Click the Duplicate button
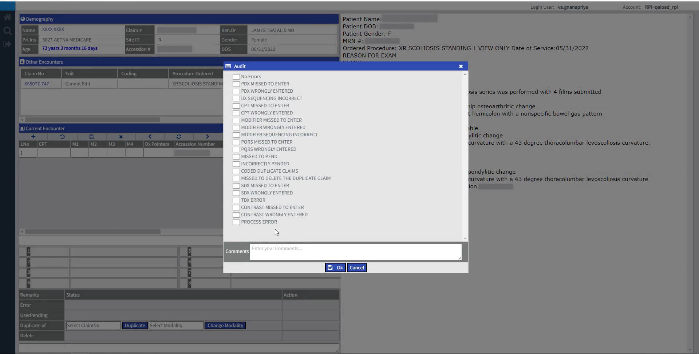The image size is (699, 354). pos(135,325)
